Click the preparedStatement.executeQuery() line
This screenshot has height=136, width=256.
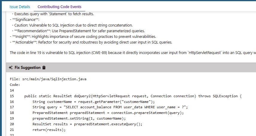[87, 124]
